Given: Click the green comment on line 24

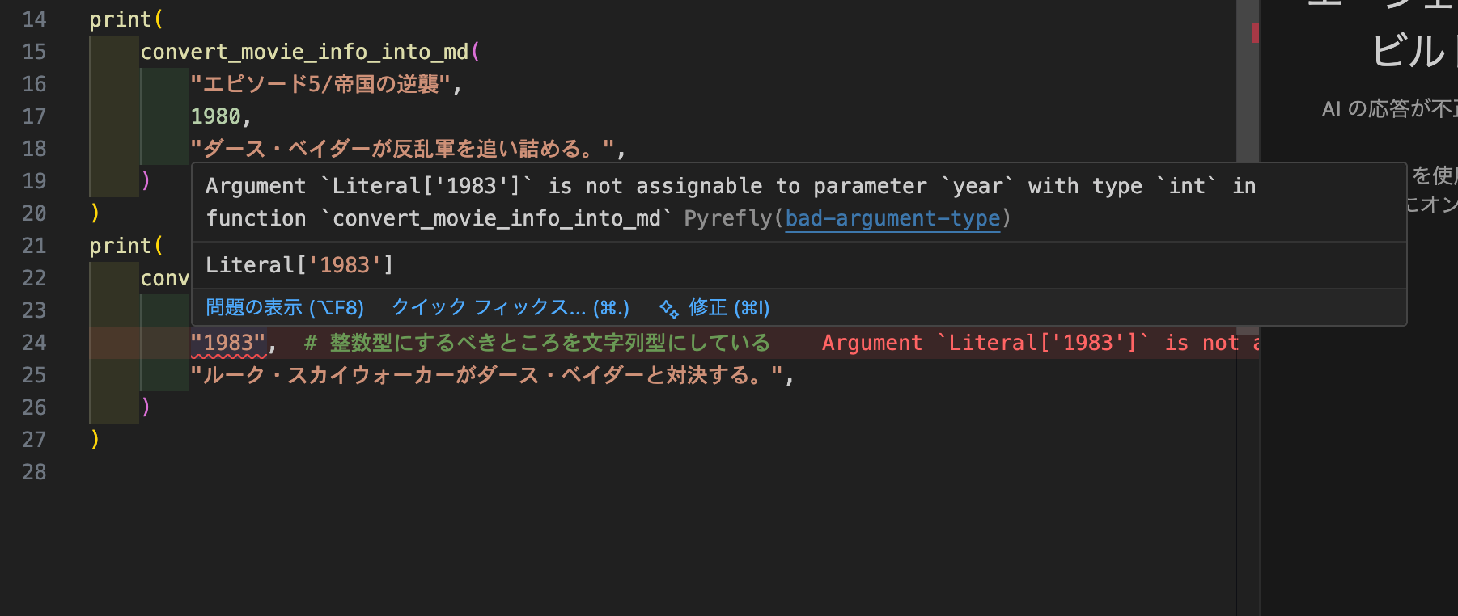Looking at the screenshot, I should 536,344.
